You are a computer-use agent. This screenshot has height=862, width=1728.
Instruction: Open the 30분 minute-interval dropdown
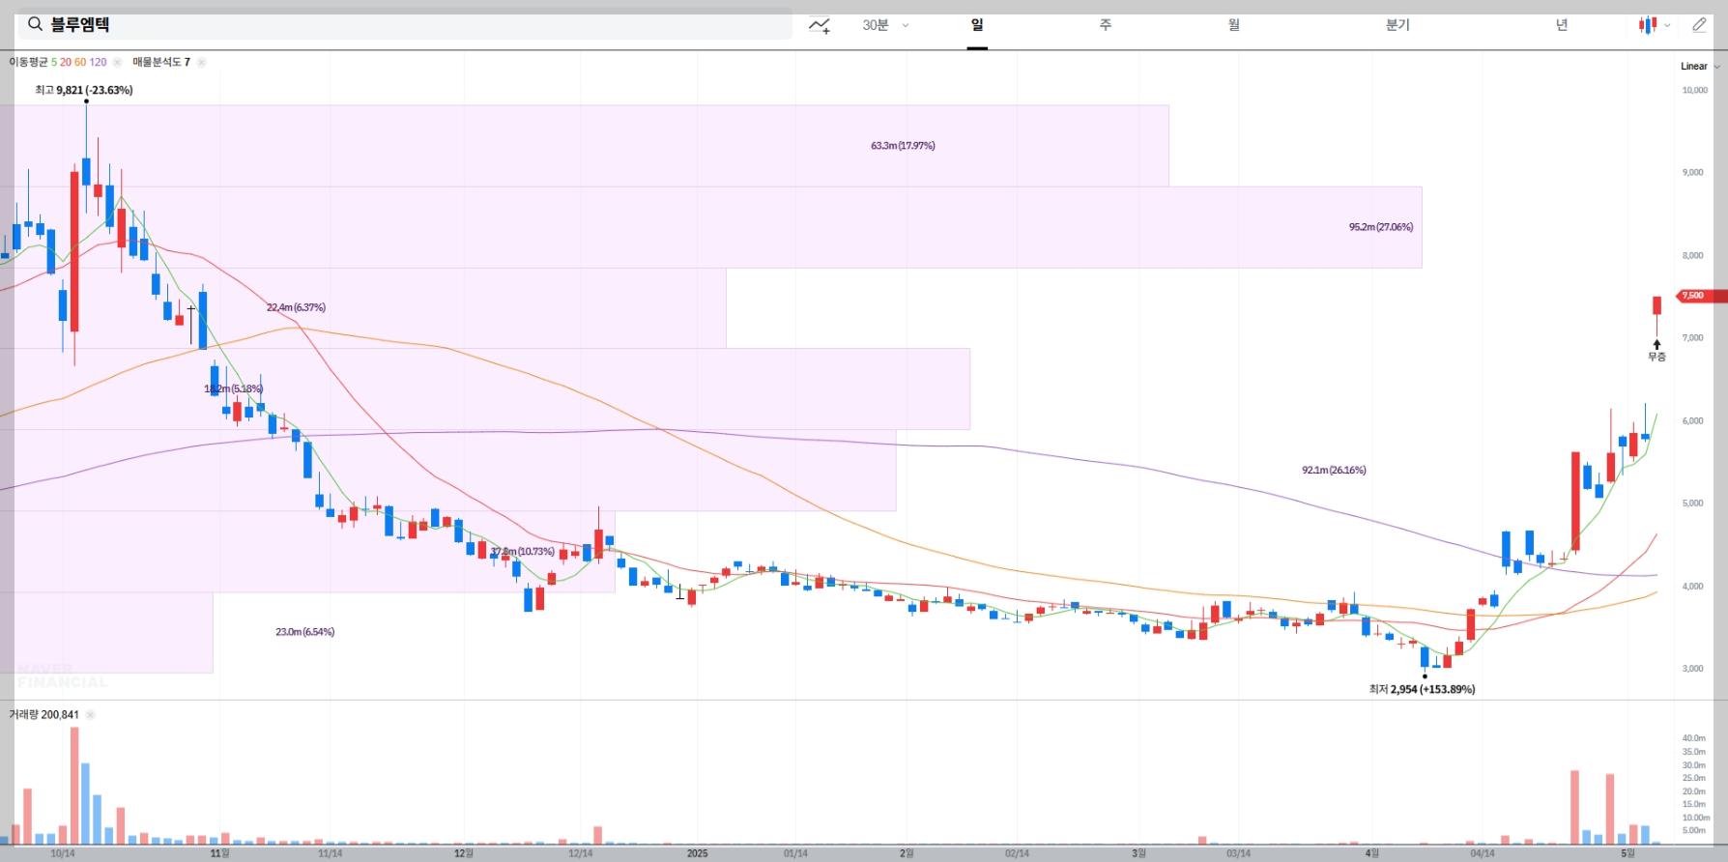click(885, 25)
